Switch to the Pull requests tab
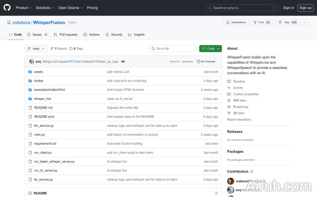317x197 pixels. [66, 35]
